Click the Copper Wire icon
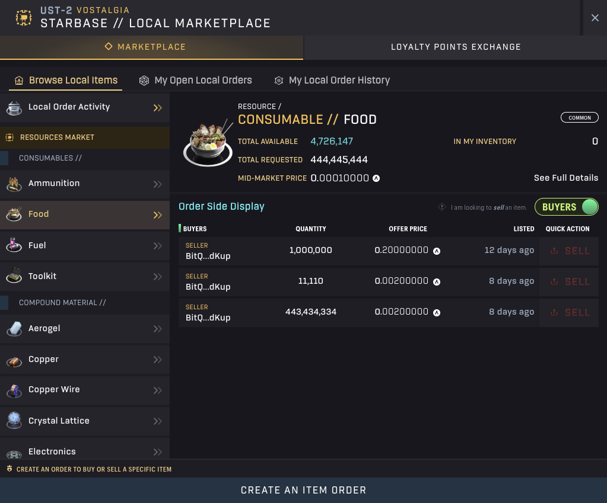This screenshot has width=607, height=503. (15, 389)
